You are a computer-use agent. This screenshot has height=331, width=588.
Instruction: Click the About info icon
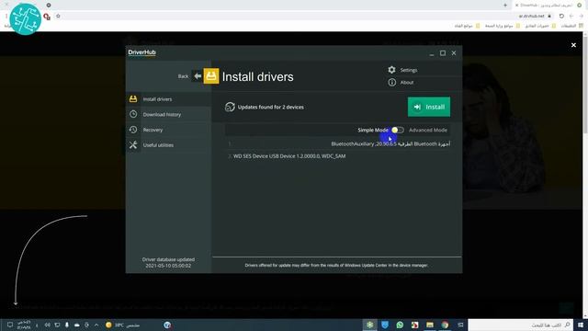(391, 82)
